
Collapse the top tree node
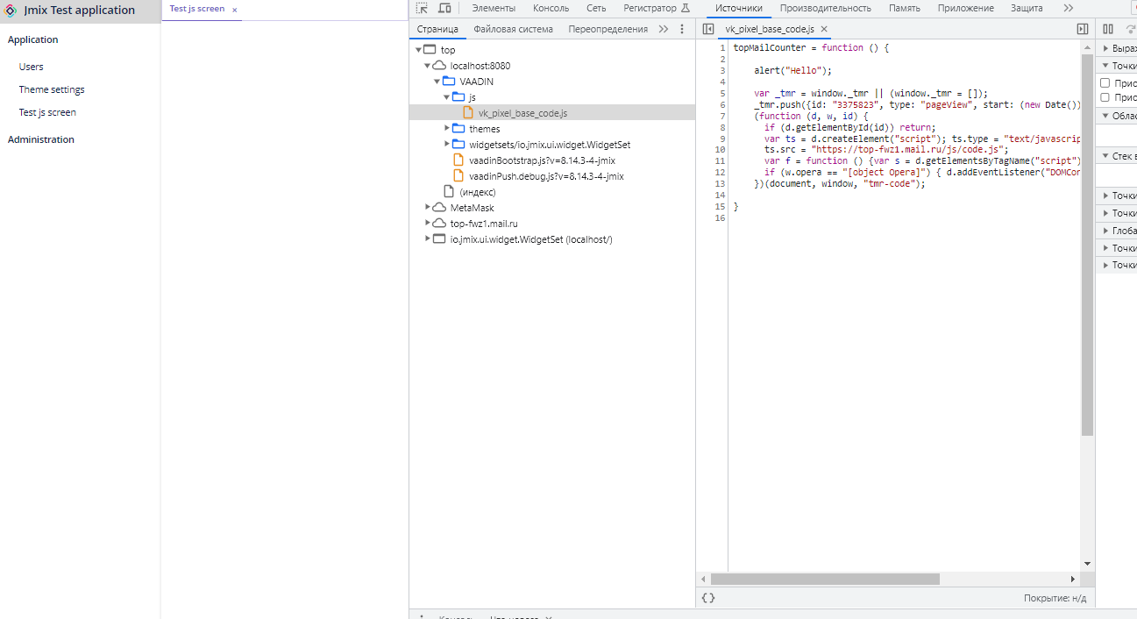419,50
